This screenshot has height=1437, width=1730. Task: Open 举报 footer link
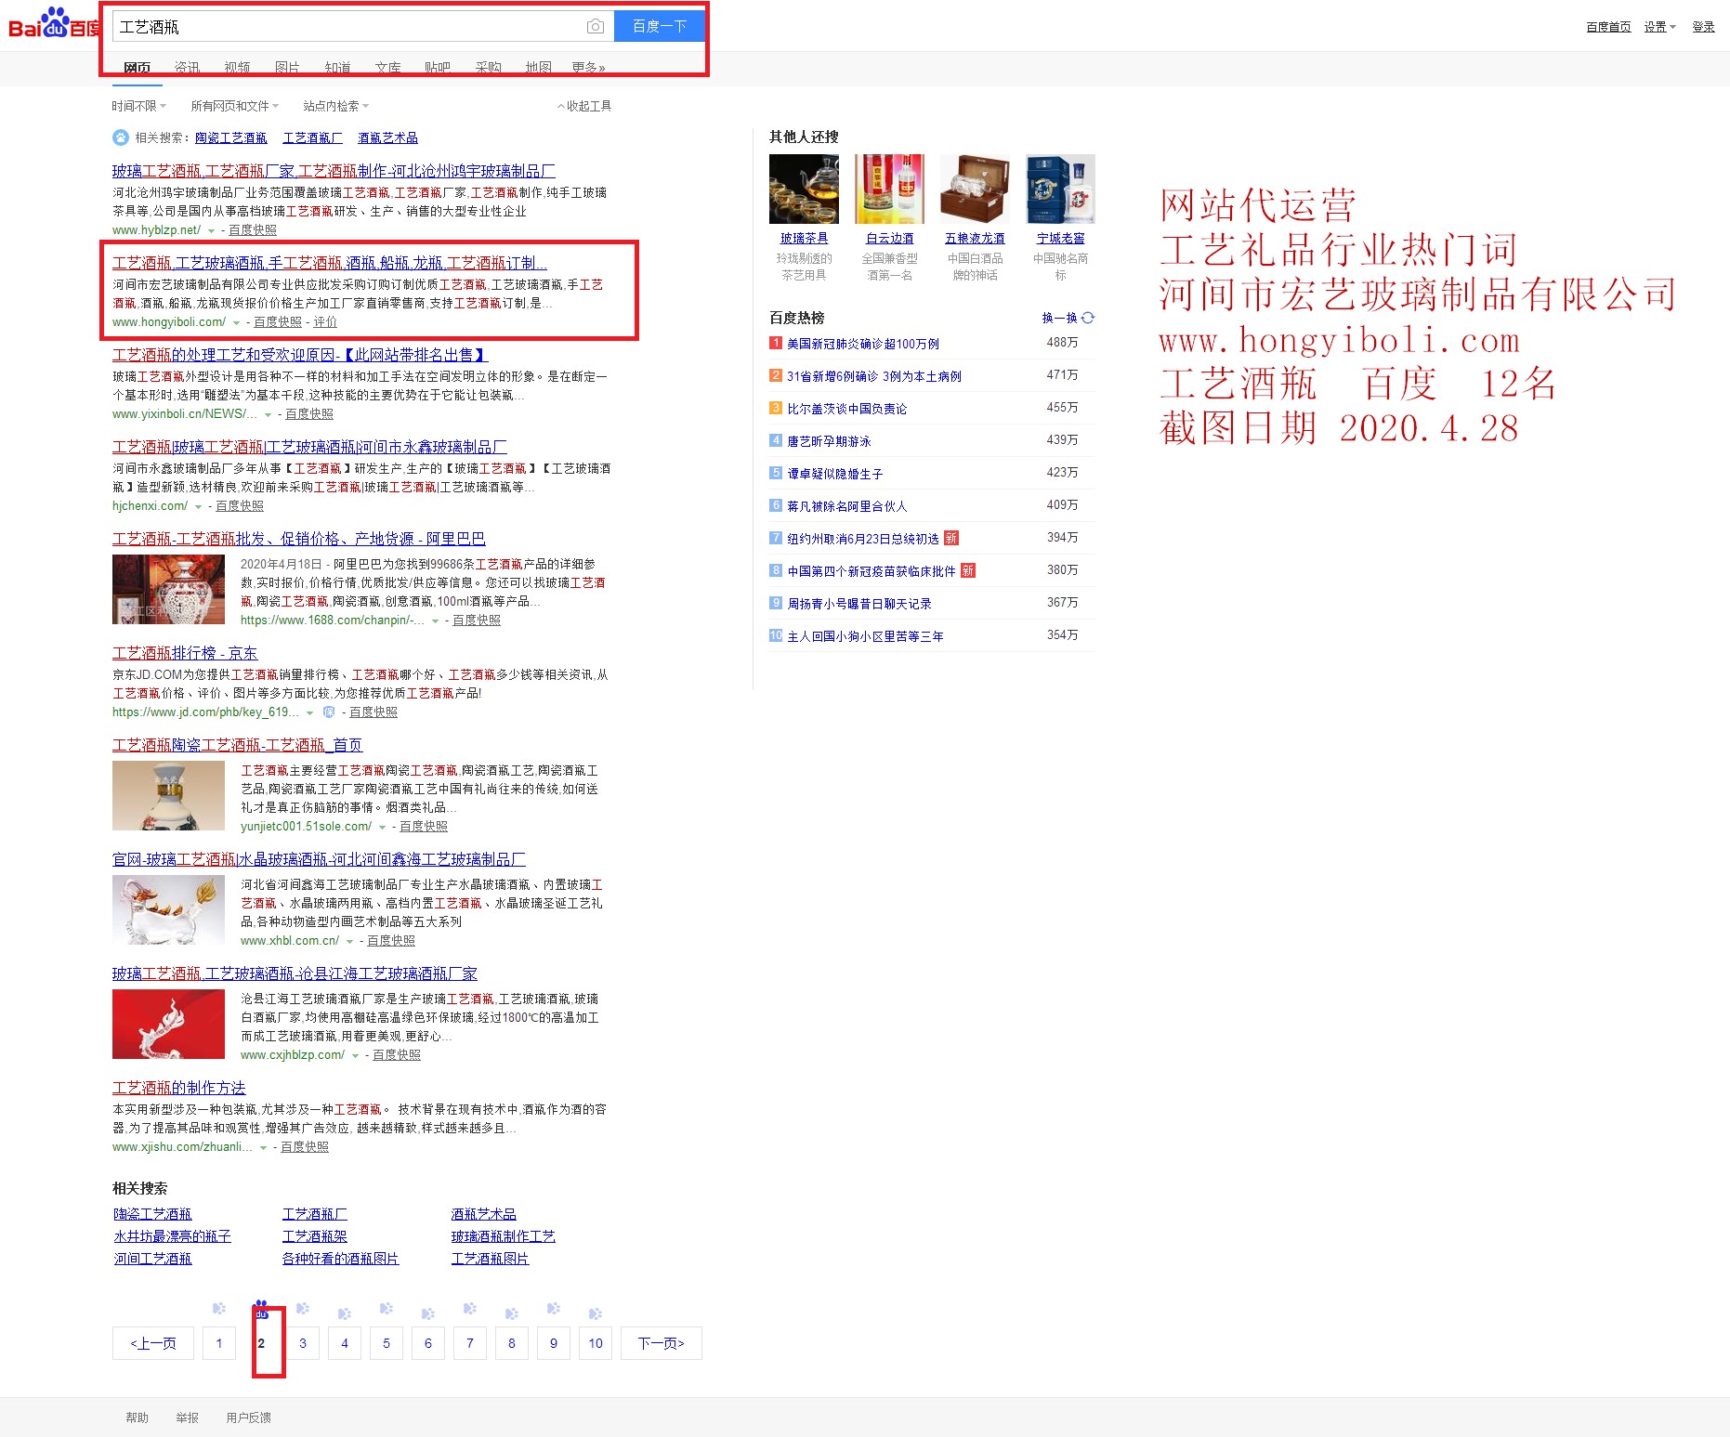187,1417
